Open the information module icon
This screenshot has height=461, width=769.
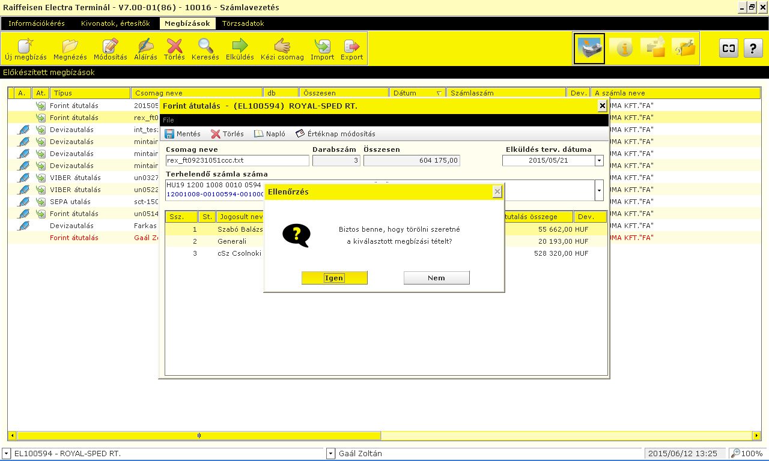[622, 48]
